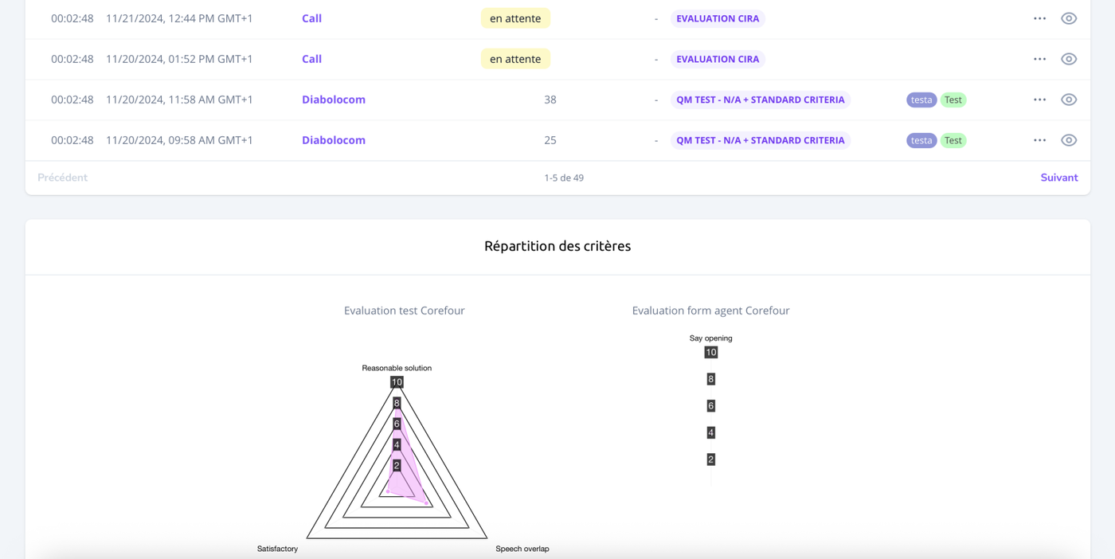Viewport: 1115px width, 559px height.
Task: Click the Précédent pagination button
Action: [62, 178]
